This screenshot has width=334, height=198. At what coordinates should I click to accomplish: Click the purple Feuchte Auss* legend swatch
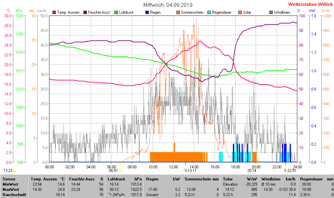pyautogui.click(x=85, y=13)
